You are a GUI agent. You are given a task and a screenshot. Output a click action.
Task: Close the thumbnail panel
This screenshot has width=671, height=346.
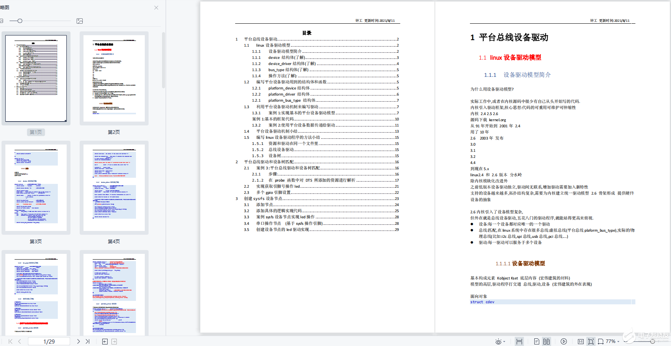click(156, 8)
